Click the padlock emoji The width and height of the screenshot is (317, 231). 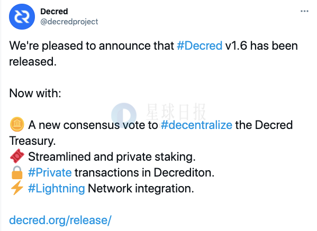(x=17, y=172)
